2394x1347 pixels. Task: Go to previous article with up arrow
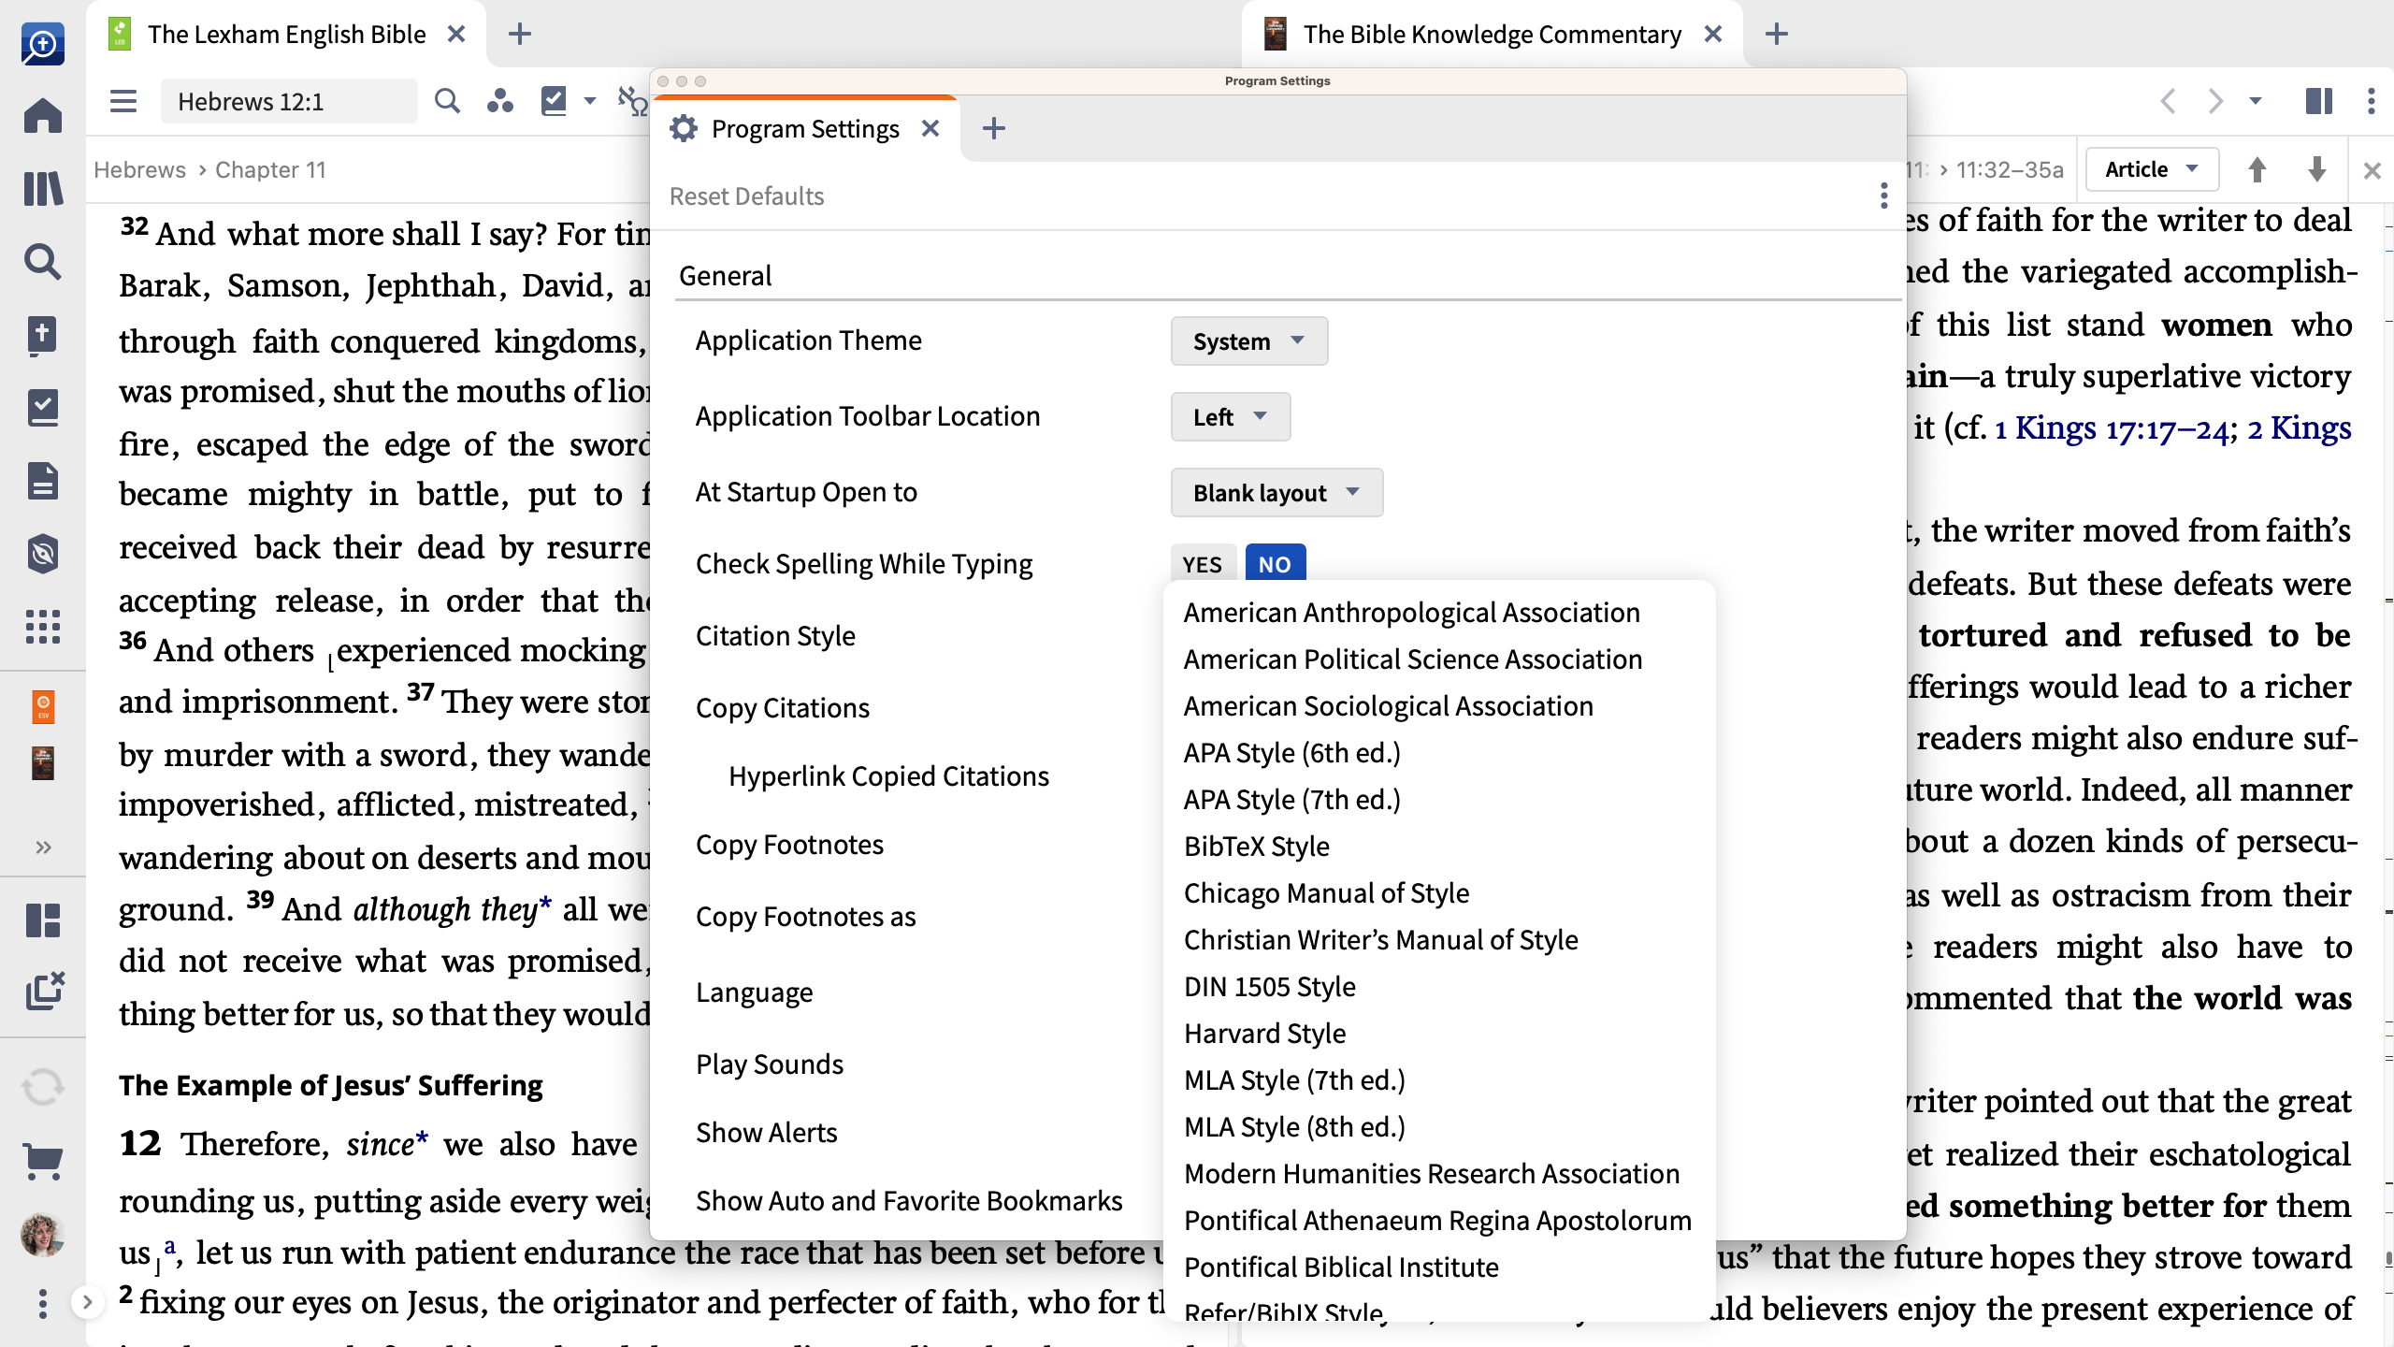click(x=2257, y=170)
